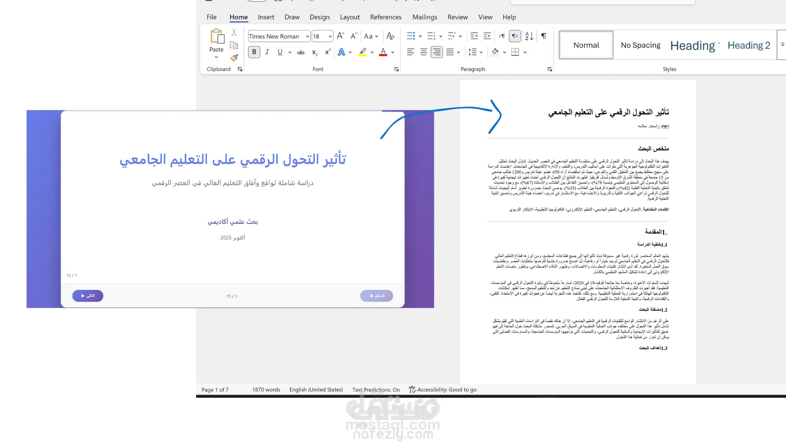
Task: Toggle Show/Hide paragraph marks
Action: coord(544,36)
